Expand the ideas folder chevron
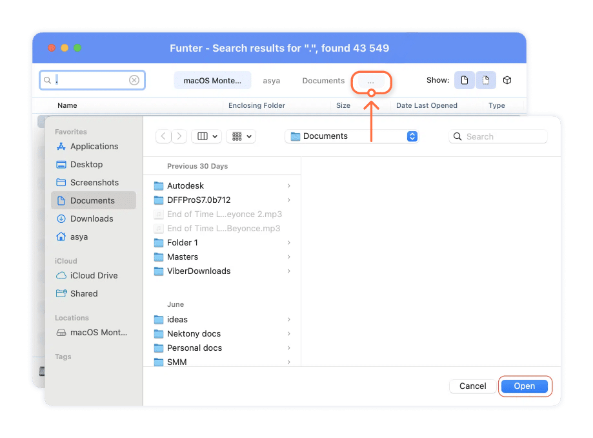Viewport: 593px width, 438px height. 289,320
